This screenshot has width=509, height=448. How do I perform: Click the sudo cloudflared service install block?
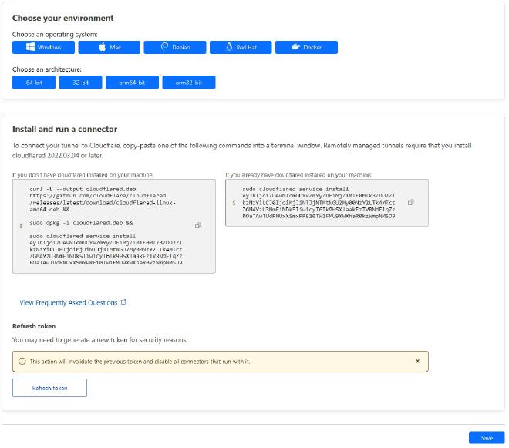pyautogui.click(x=327, y=203)
